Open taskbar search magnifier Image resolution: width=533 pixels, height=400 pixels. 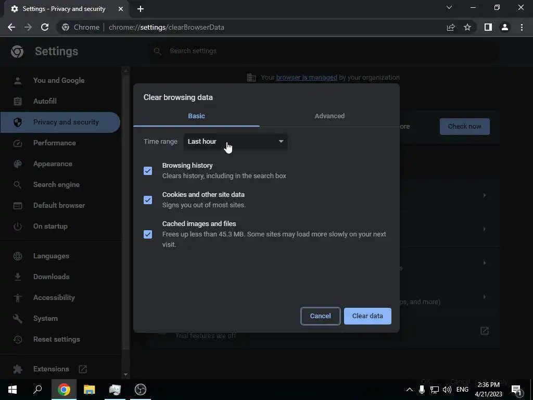coord(37,390)
